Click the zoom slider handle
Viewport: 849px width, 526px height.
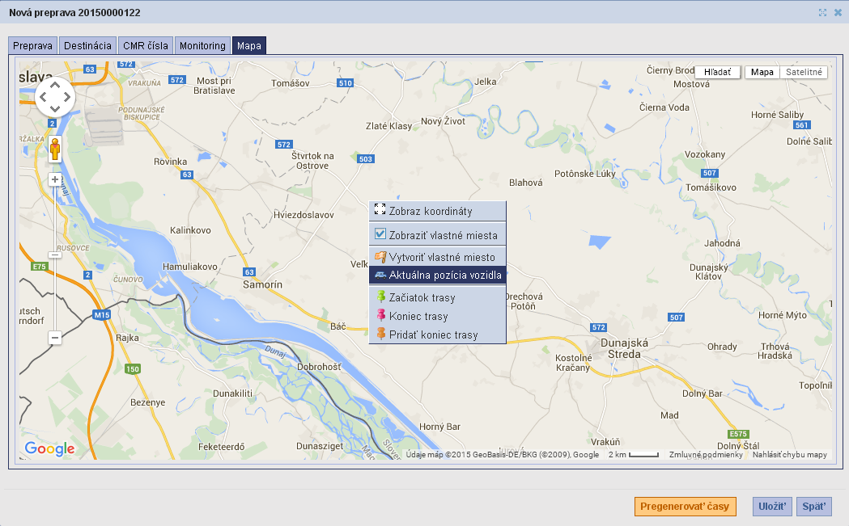tap(55, 255)
